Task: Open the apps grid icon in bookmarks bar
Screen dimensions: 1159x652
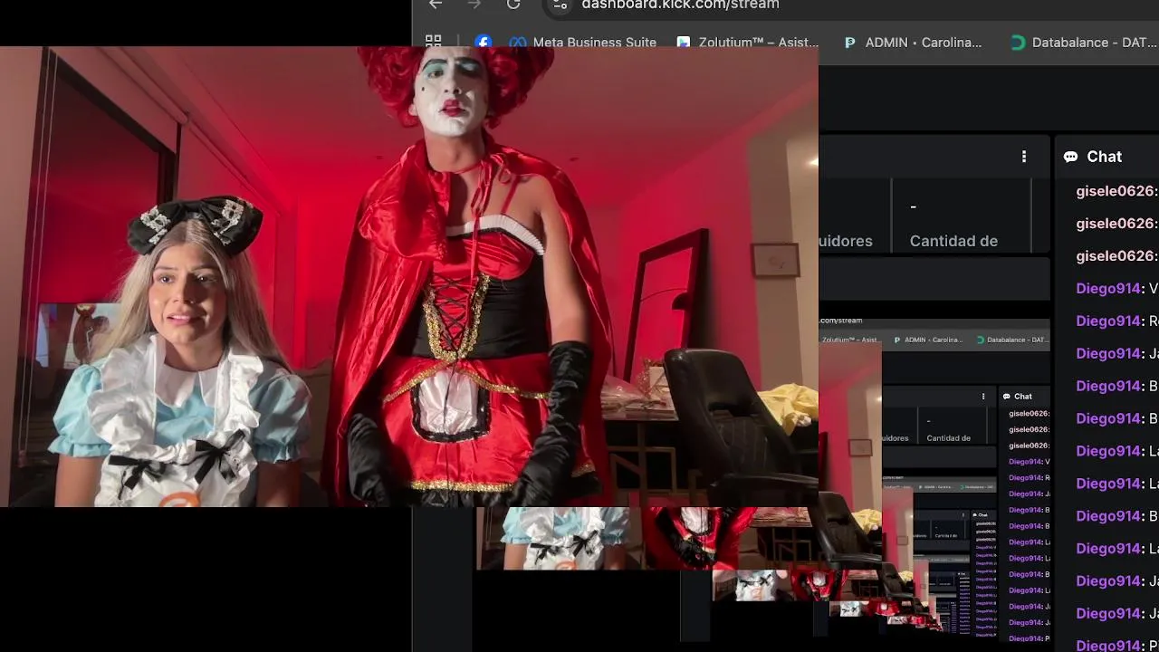Action: click(434, 42)
